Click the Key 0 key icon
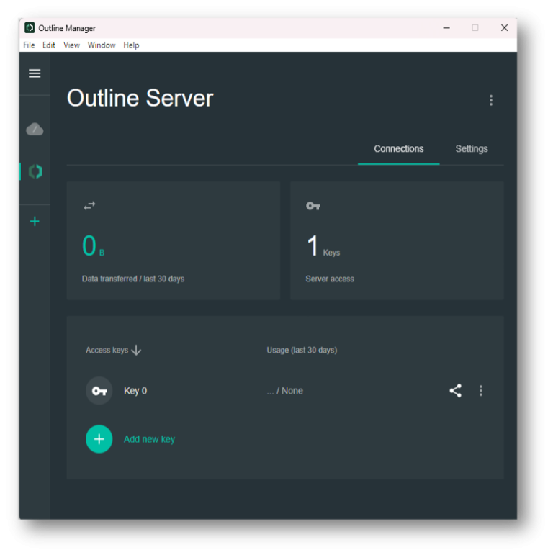This screenshot has height=555, width=553. tap(99, 391)
